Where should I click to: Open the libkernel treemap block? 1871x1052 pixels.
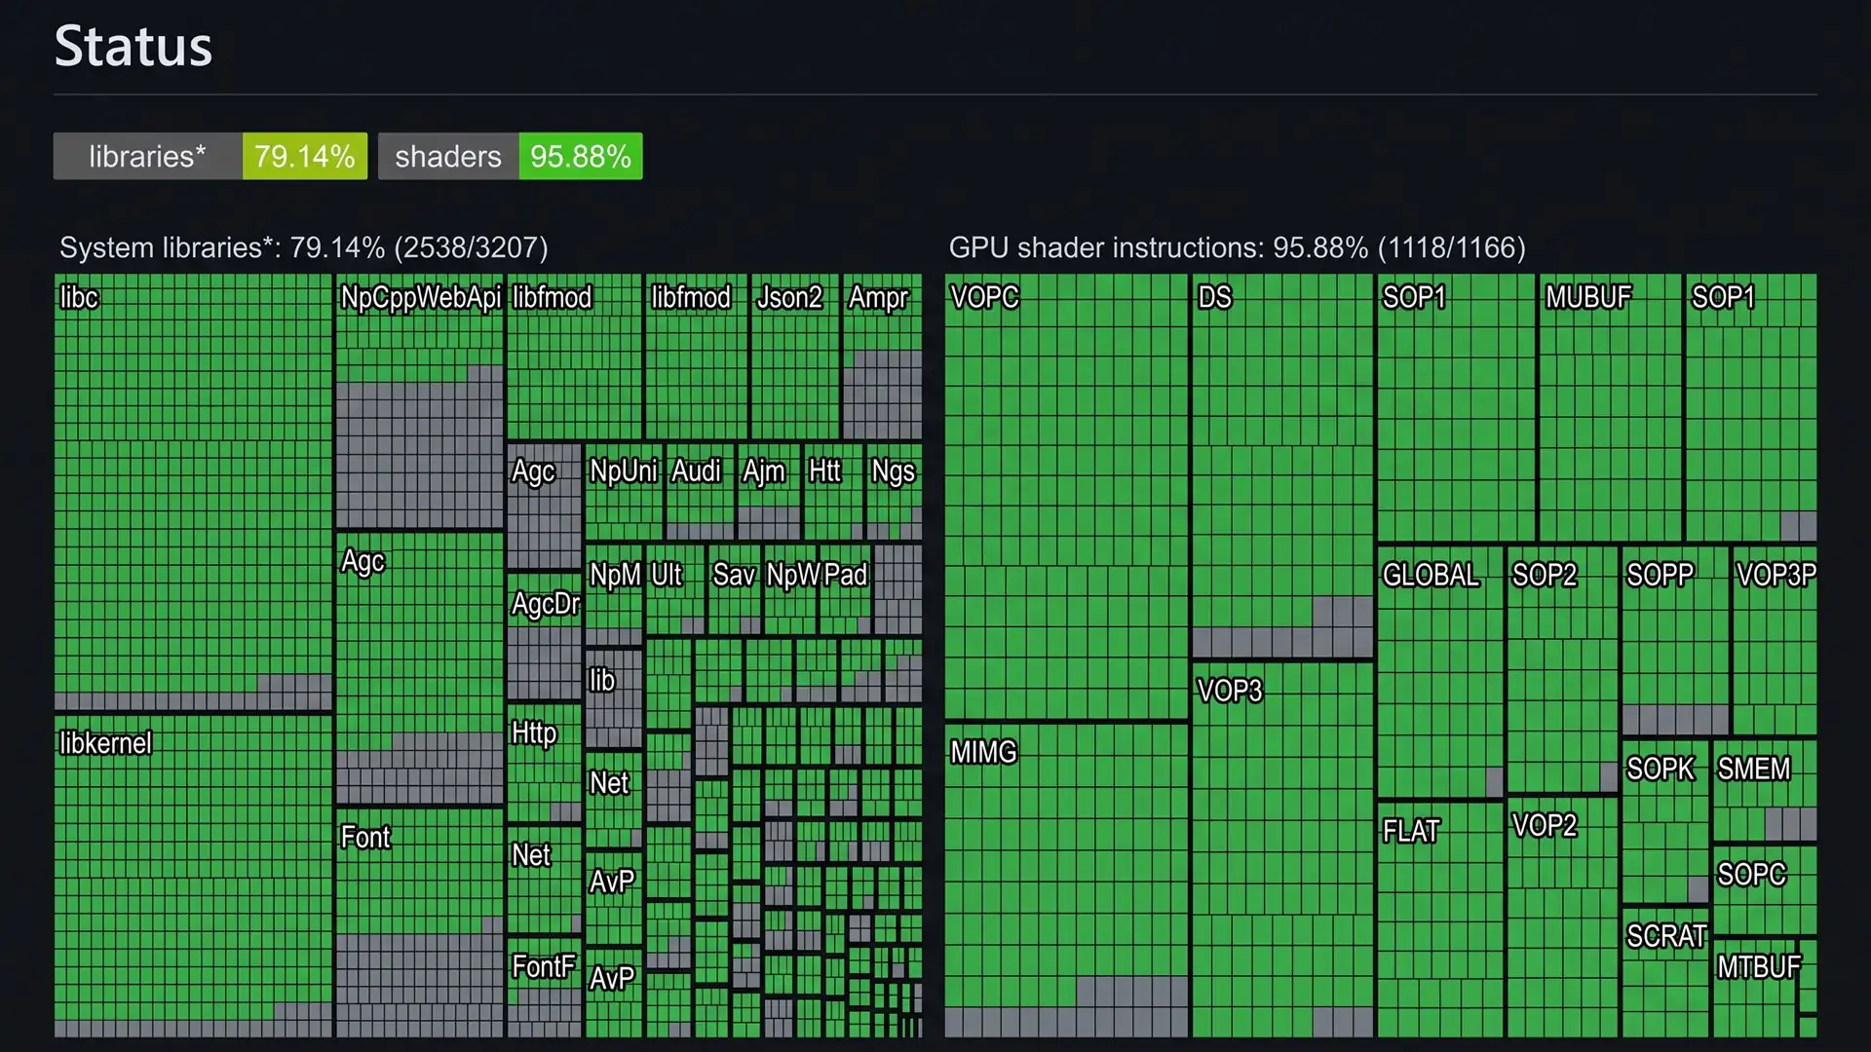(x=193, y=876)
